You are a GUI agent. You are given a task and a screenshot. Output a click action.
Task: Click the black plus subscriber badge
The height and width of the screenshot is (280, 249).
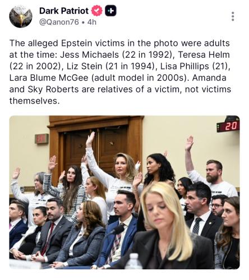coord(110,11)
